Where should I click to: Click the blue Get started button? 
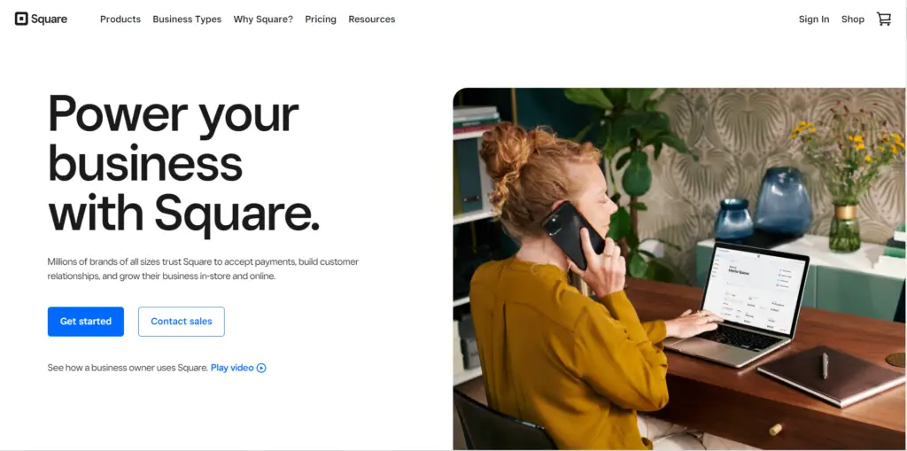coord(86,322)
